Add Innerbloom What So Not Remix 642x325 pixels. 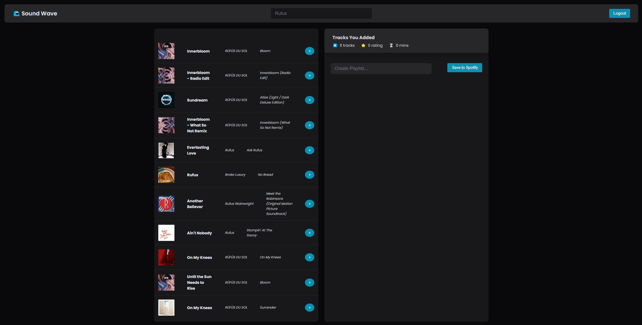[x=310, y=125]
